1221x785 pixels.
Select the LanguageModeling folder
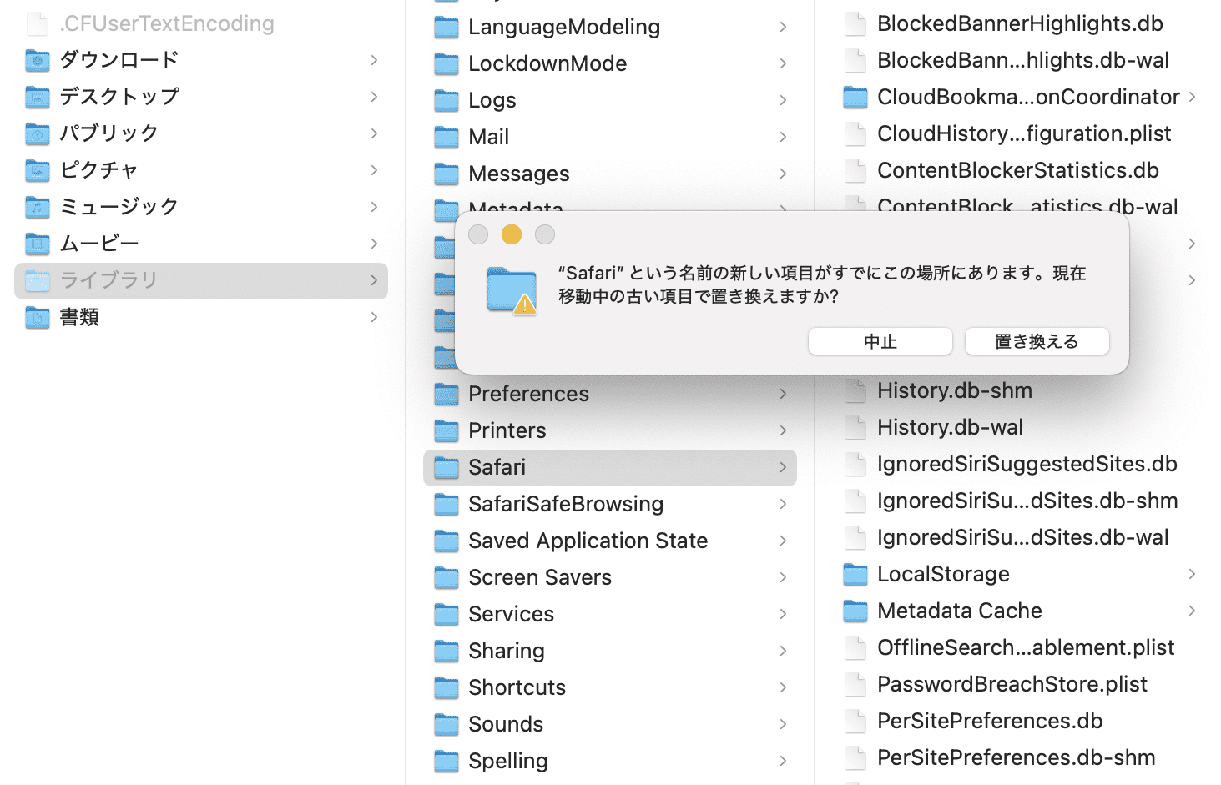(610, 27)
